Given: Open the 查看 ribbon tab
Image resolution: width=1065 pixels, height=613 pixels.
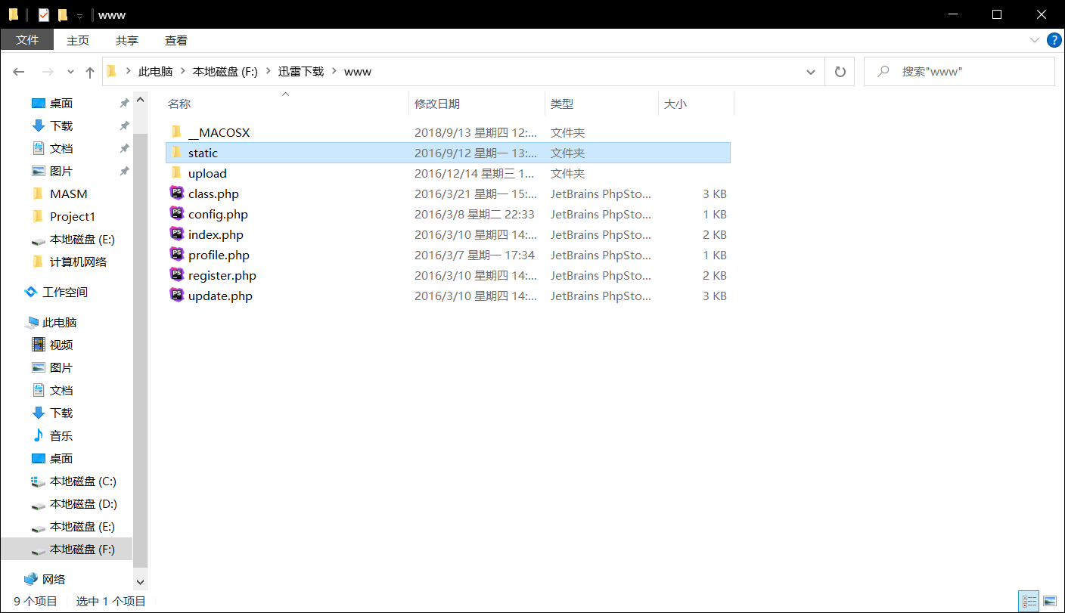Looking at the screenshot, I should coord(176,40).
